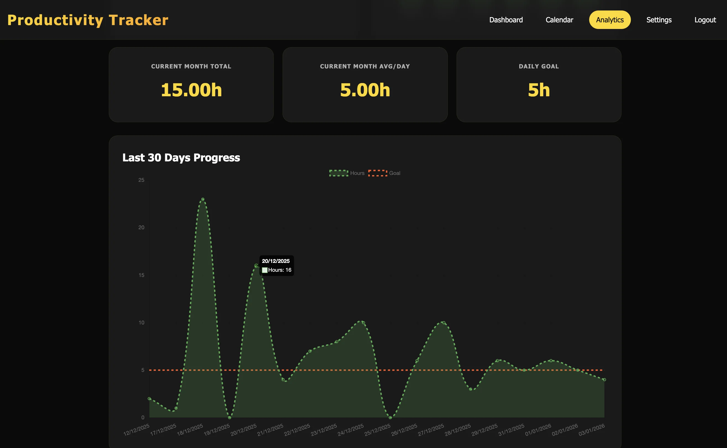Click the 24/12/2025 data point
Image resolution: width=727 pixels, height=448 pixels.
(x=363, y=323)
